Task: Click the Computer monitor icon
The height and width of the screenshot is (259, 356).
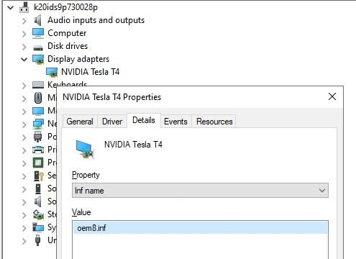Action: (x=38, y=33)
